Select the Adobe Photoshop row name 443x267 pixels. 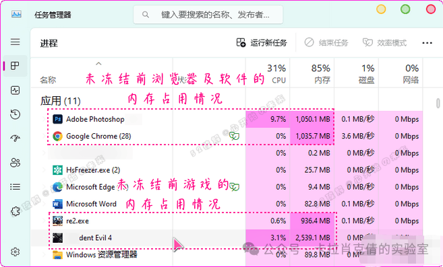coord(95,119)
